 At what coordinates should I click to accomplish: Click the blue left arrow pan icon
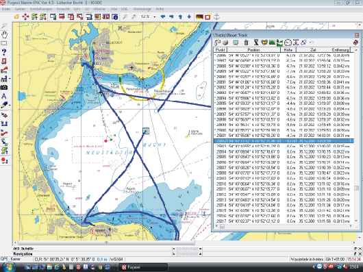coord(163,16)
